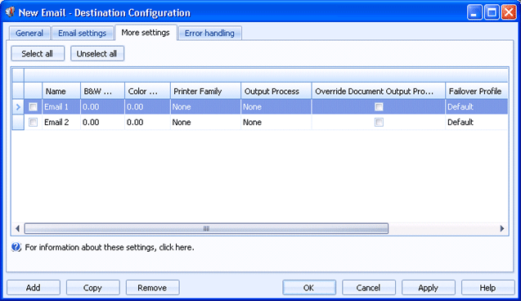This screenshot has width=521, height=301.
Task: Switch to the General tab
Action: point(29,34)
